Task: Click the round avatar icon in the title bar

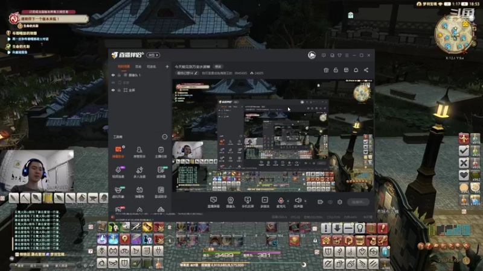Action: tap(312, 55)
